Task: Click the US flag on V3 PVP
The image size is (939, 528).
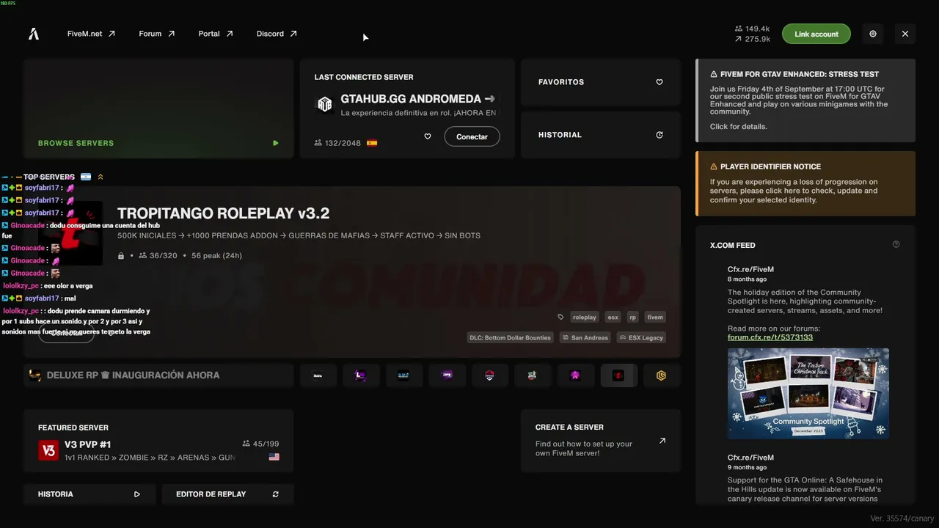Action: (274, 457)
